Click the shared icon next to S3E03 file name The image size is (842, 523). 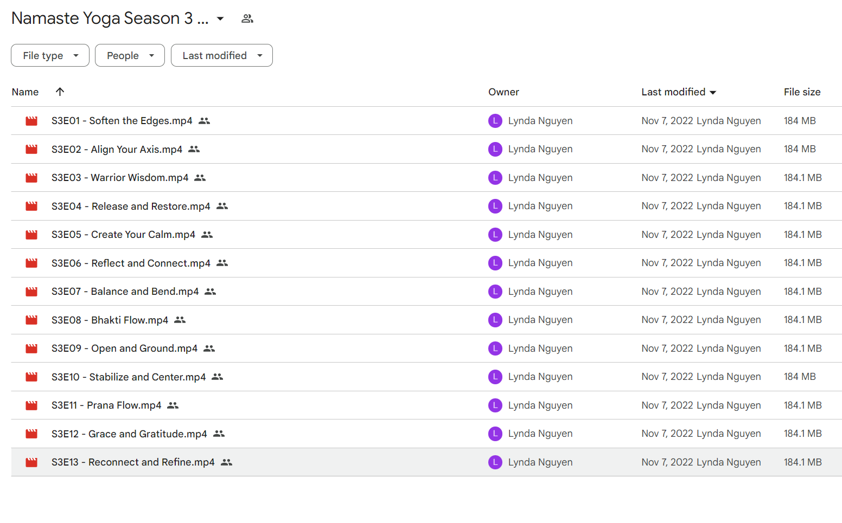pyautogui.click(x=200, y=178)
